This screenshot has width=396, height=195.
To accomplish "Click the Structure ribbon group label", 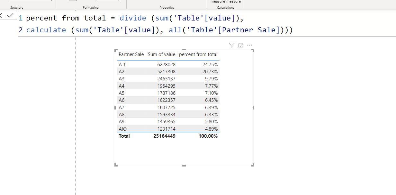I will (x=17, y=7).
